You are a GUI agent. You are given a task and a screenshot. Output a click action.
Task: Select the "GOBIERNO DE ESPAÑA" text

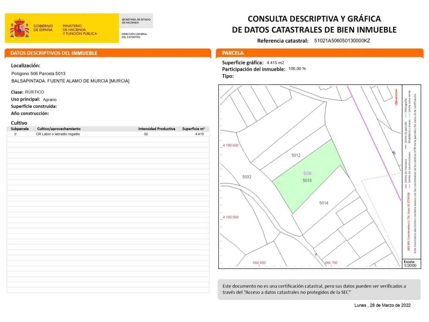[x=43, y=28]
